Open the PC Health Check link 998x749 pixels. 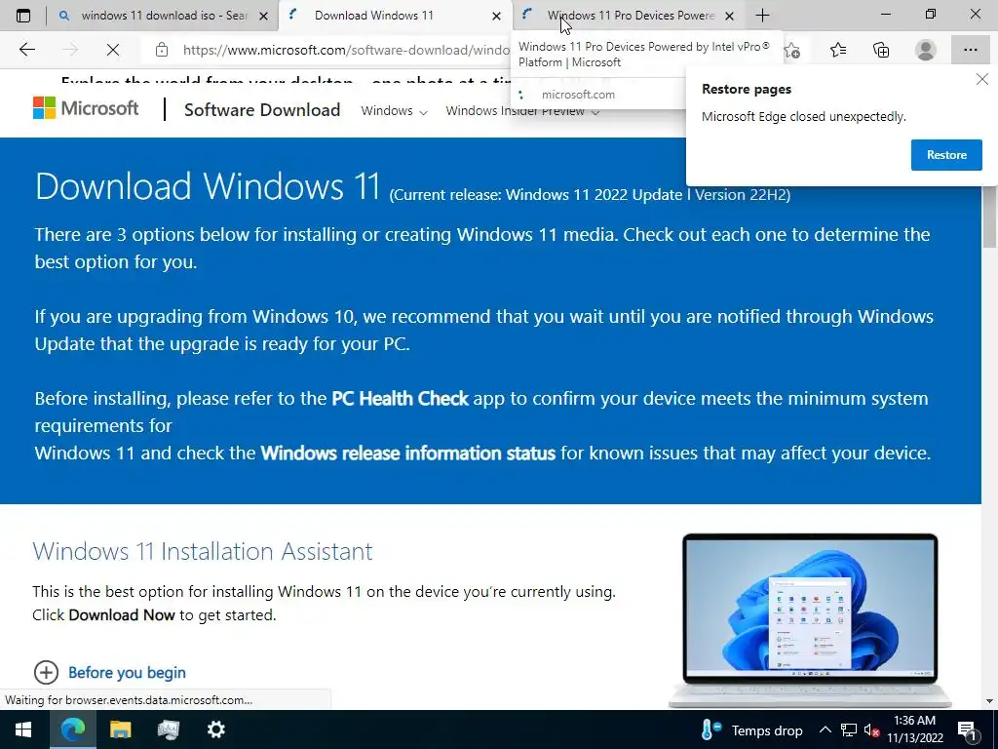[x=400, y=399]
